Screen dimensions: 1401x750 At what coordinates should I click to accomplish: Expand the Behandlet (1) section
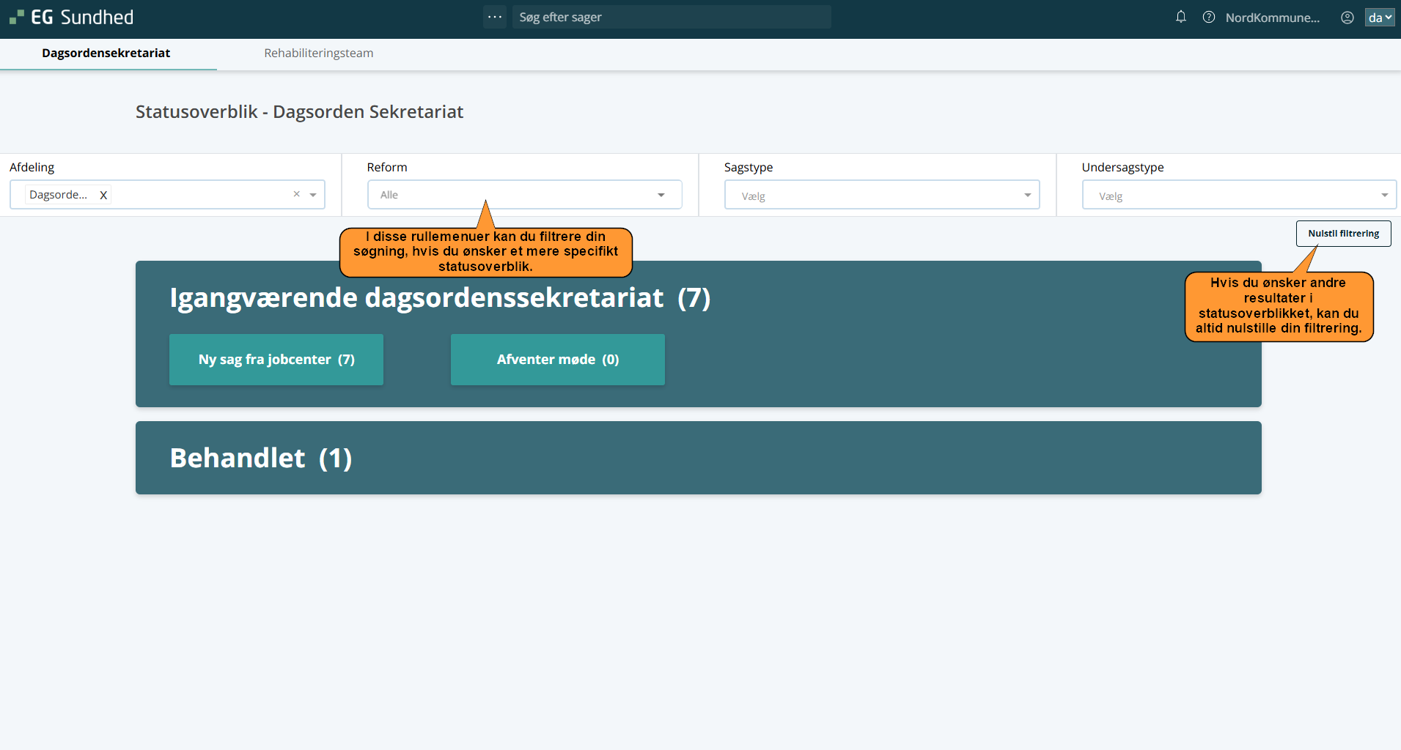pos(260,458)
